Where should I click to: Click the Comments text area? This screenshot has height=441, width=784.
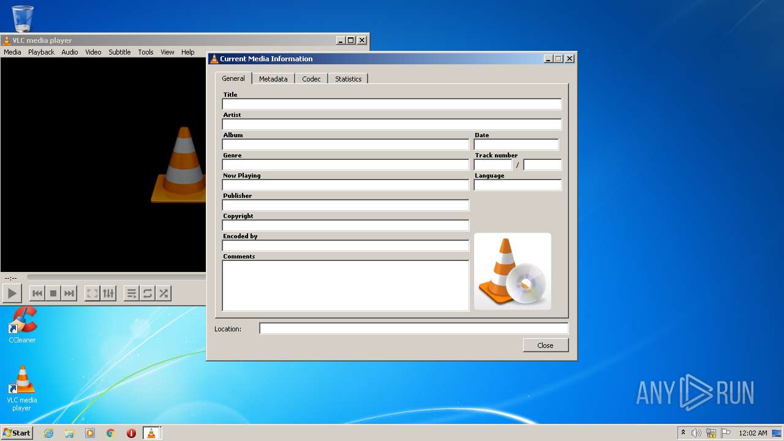(x=345, y=285)
